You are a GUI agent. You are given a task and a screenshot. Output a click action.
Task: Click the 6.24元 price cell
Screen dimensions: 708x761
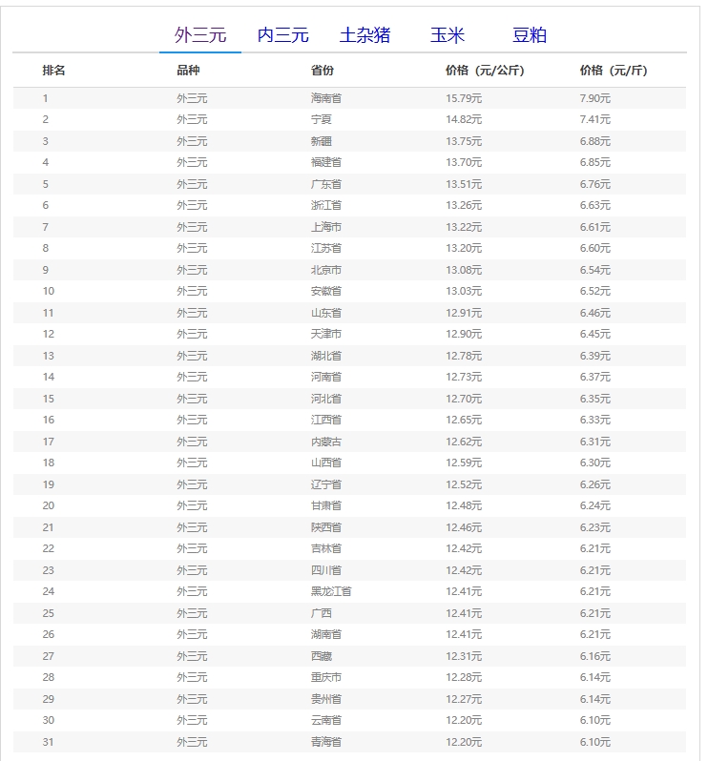594,505
